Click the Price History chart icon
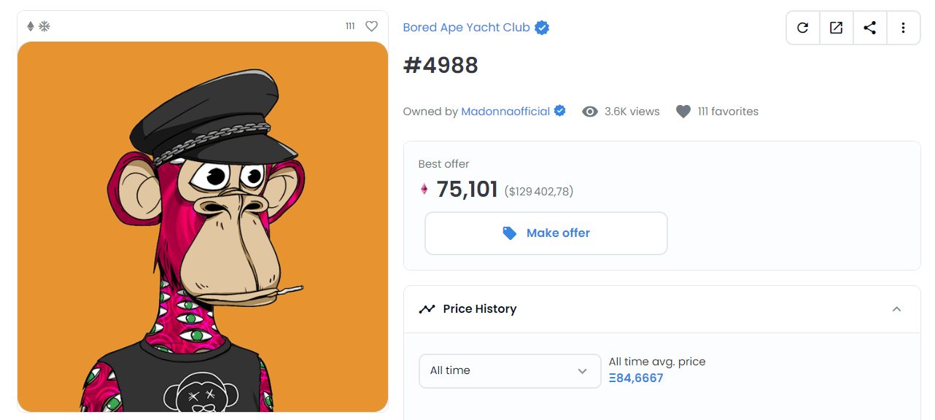Screen dimensions: 935x420 [x=427, y=308]
